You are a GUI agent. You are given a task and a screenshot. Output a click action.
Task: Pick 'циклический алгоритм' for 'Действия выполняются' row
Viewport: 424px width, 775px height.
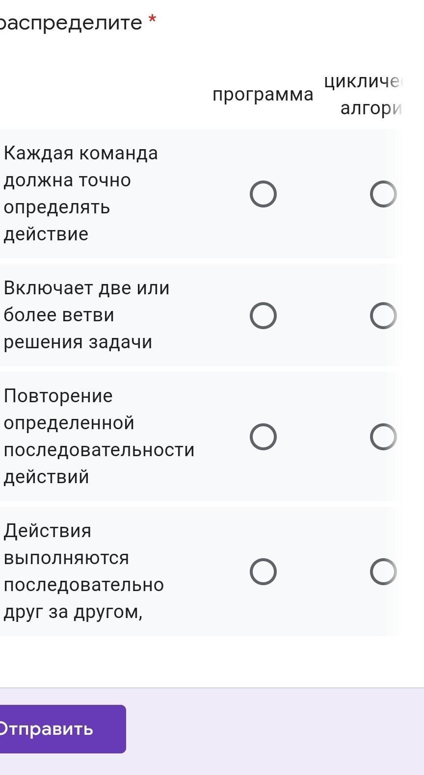click(x=383, y=571)
